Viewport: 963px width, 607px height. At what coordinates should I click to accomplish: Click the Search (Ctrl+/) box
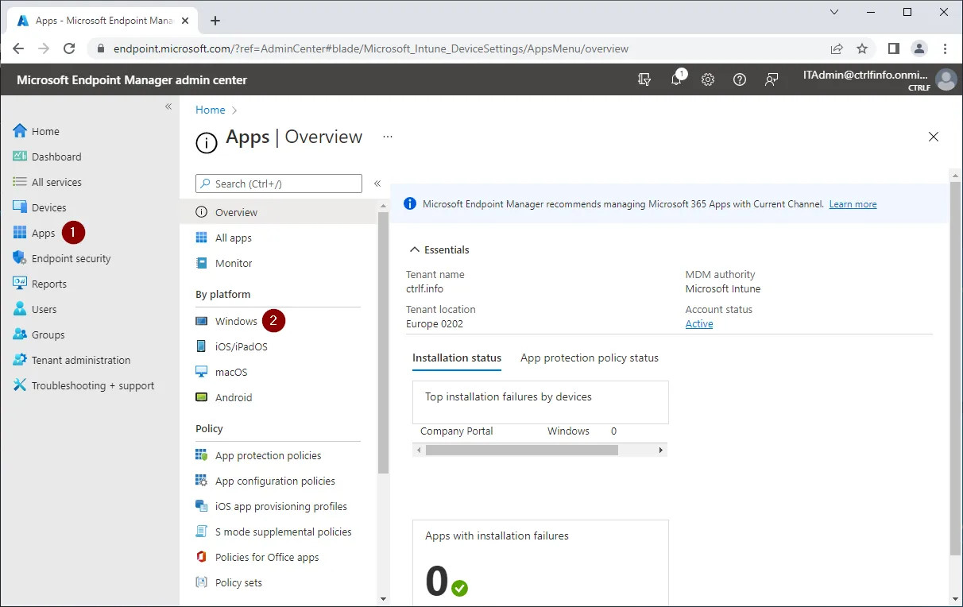pyautogui.click(x=279, y=184)
